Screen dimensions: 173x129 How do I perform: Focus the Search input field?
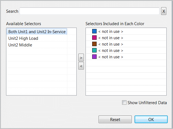coord(89,11)
